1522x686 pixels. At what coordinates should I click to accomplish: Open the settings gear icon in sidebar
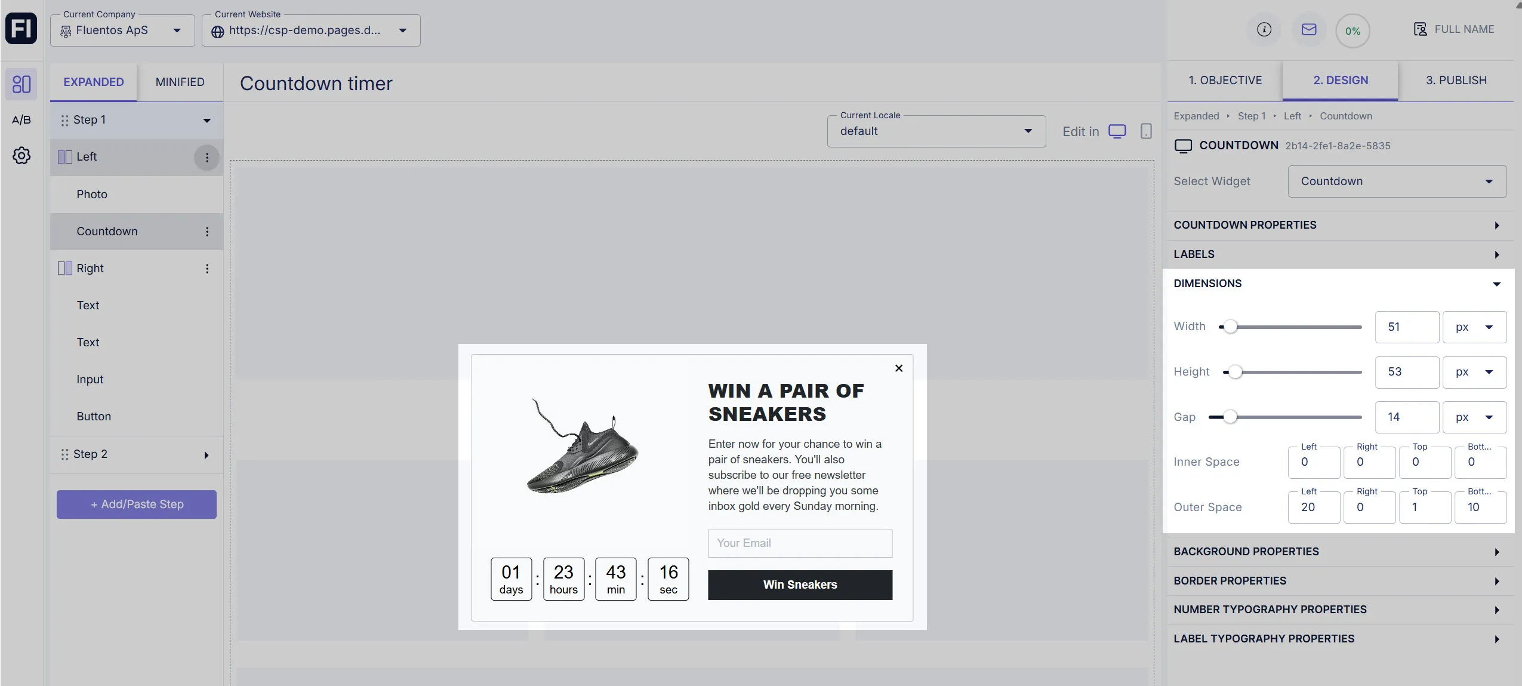pos(21,156)
